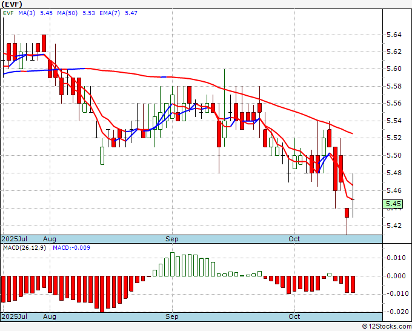Click Sep on the price chart axis

click(x=172, y=239)
